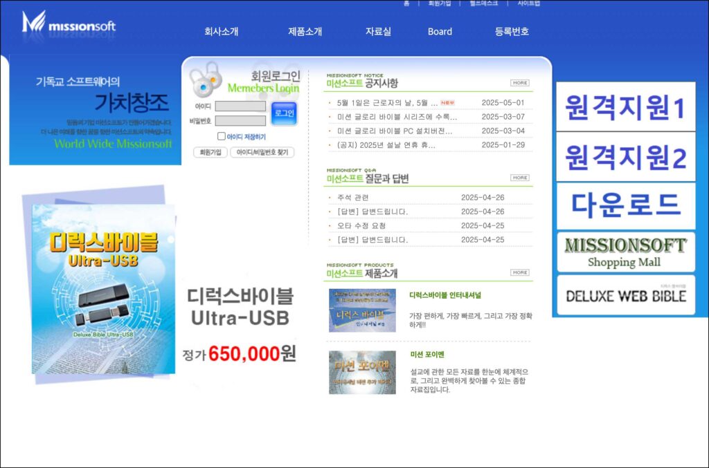Toggle the 아이디 저장하기 checkbox
Viewport: 709px width, 468px height.
222,136
